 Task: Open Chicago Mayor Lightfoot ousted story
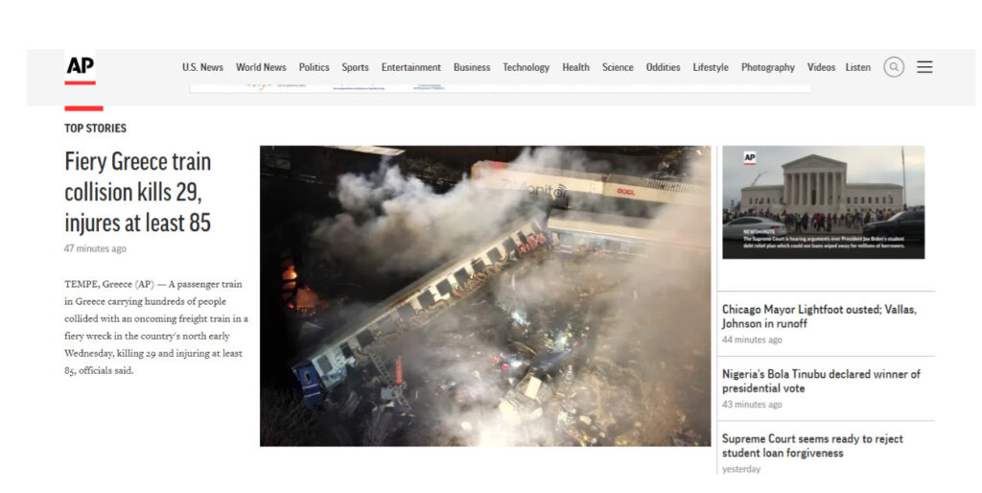819,317
